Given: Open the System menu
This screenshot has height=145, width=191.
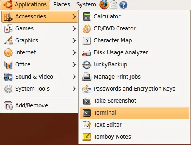Looking at the screenshot, I should pyautogui.click(x=86, y=4).
